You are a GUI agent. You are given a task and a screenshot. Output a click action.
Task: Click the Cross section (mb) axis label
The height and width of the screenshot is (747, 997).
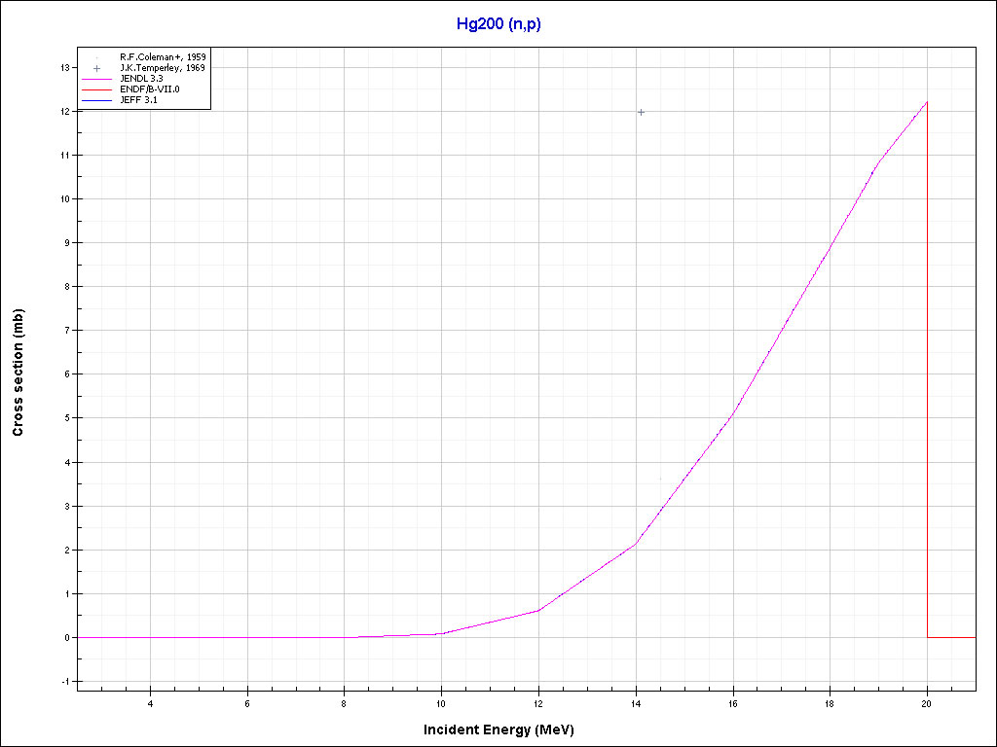(x=18, y=373)
